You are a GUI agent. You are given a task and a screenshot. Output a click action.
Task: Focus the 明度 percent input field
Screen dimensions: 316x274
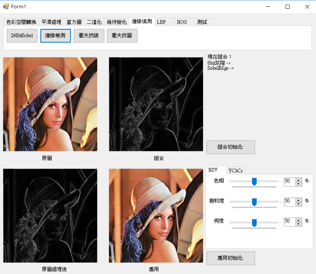coord(290,222)
